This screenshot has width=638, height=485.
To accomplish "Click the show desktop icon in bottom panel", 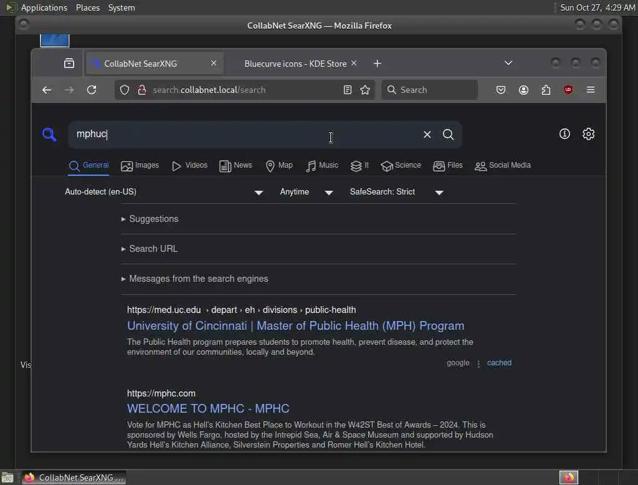I will [x=7, y=478].
